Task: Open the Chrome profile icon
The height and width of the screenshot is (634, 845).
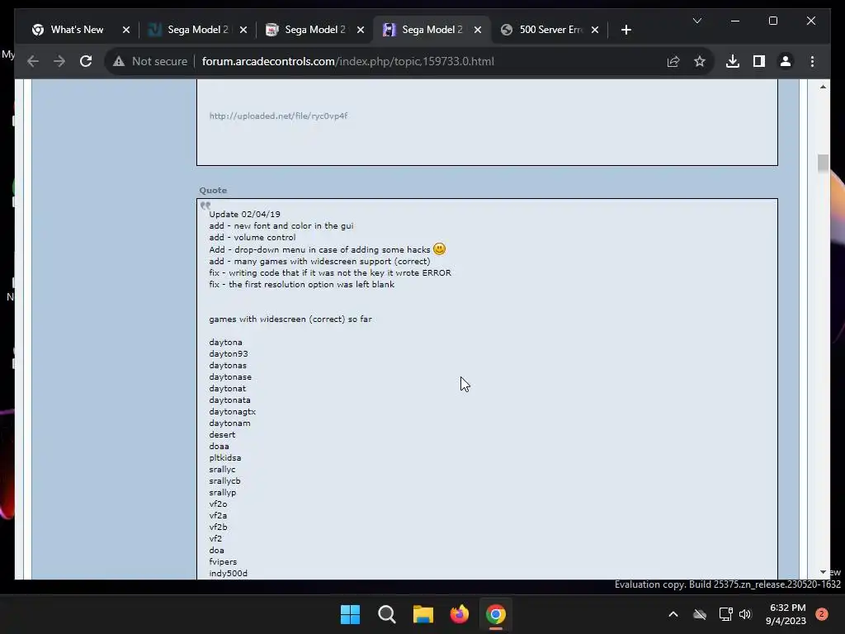Action: tap(786, 61)
